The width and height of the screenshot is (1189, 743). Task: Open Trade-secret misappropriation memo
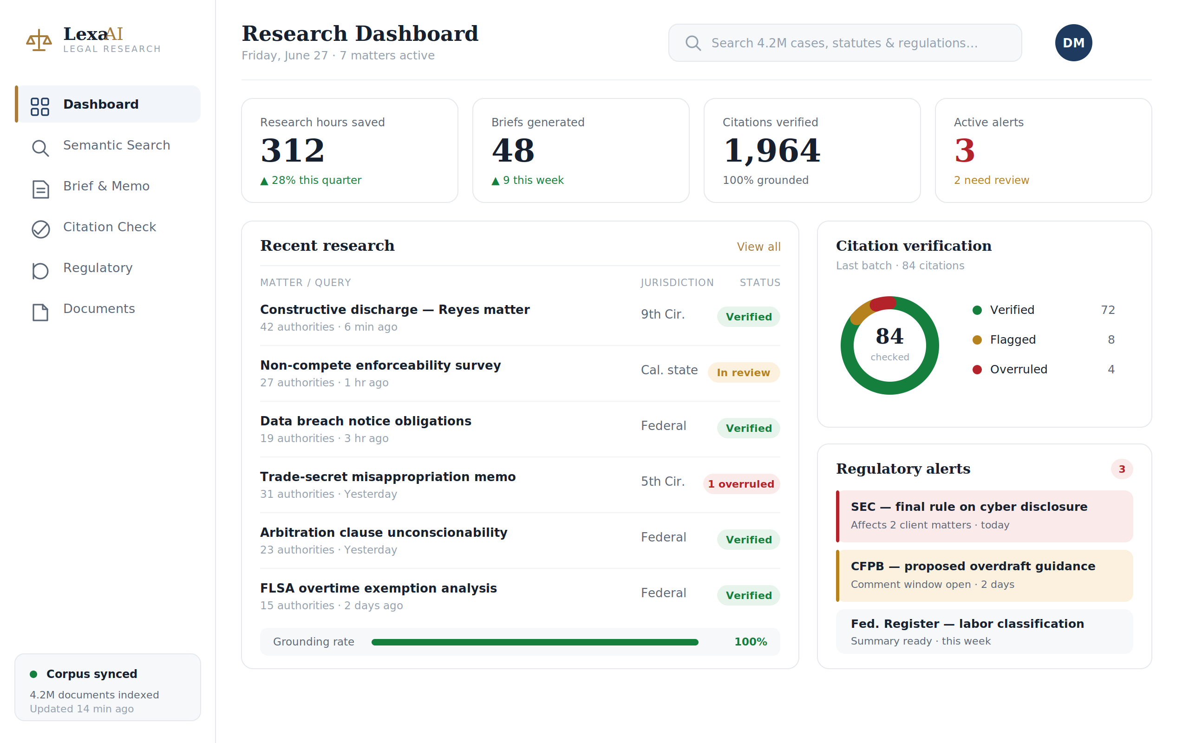point(388,476)
